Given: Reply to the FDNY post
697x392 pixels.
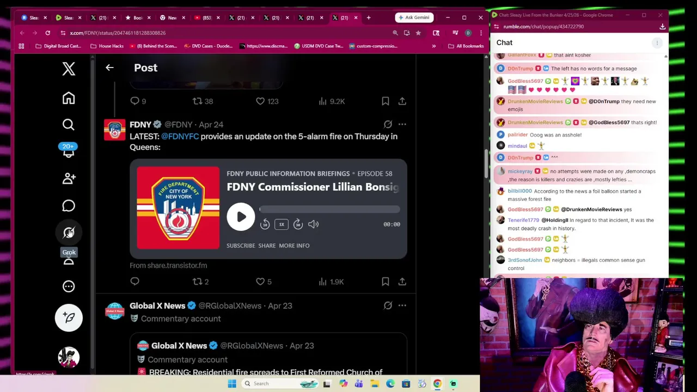Looking at the screenshot, I should (135, 281).
